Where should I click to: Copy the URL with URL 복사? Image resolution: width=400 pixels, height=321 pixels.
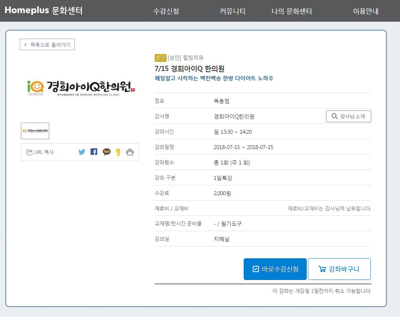pos(40,152)
